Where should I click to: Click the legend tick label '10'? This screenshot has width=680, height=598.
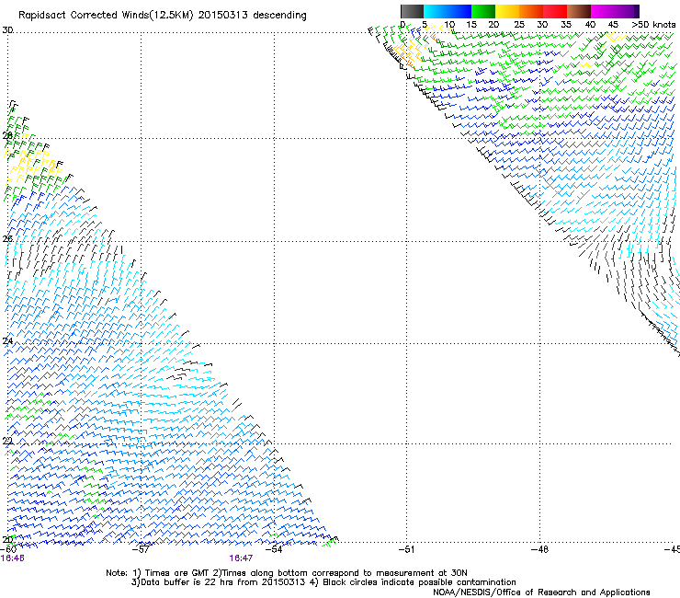pyautogui.click(x=449, y=25)
